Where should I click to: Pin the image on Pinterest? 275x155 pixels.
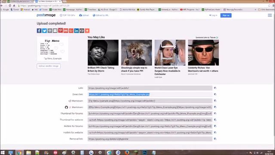(x=61, y=31)
